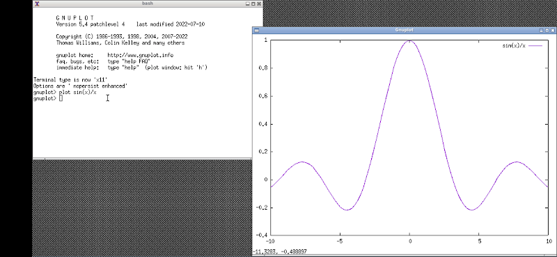Minimize the Gnuplot plot window
This screenshot has height=257, width=557.
(x=541, y=31)
